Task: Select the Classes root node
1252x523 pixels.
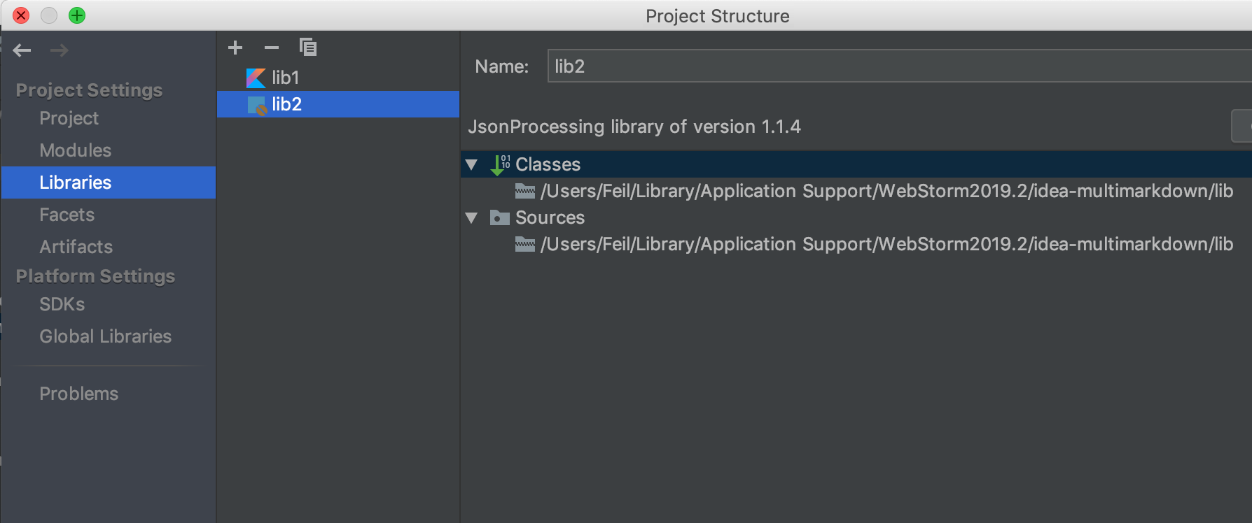Action: [x=548, y=164]
